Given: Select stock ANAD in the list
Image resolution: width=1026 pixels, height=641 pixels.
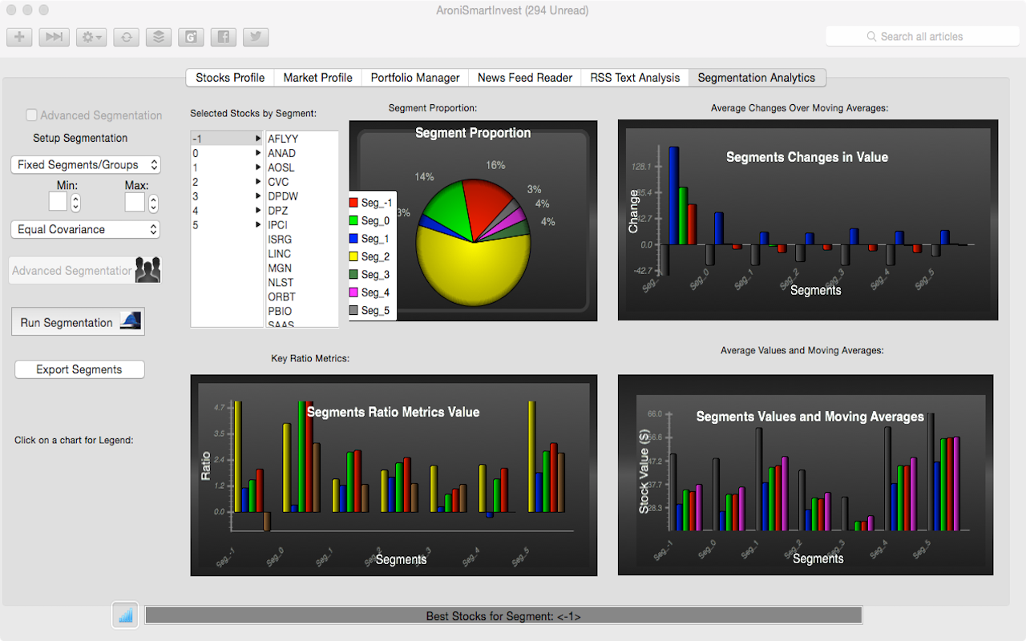Looking at the screenshot, I should [301, 153].
